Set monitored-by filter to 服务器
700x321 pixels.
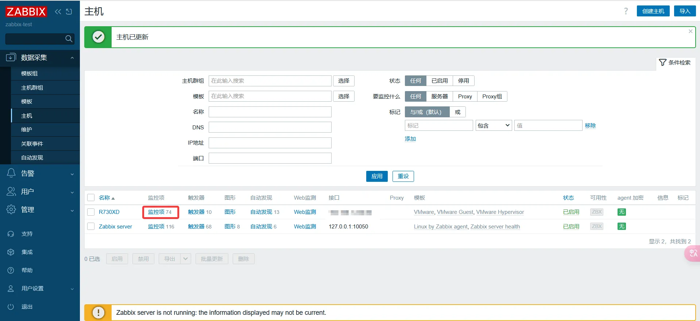(x=440, y=97)
